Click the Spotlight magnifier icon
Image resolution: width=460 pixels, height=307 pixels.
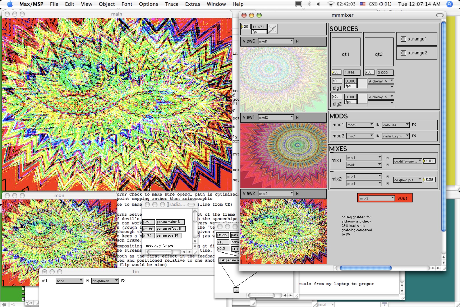point(449,4)
